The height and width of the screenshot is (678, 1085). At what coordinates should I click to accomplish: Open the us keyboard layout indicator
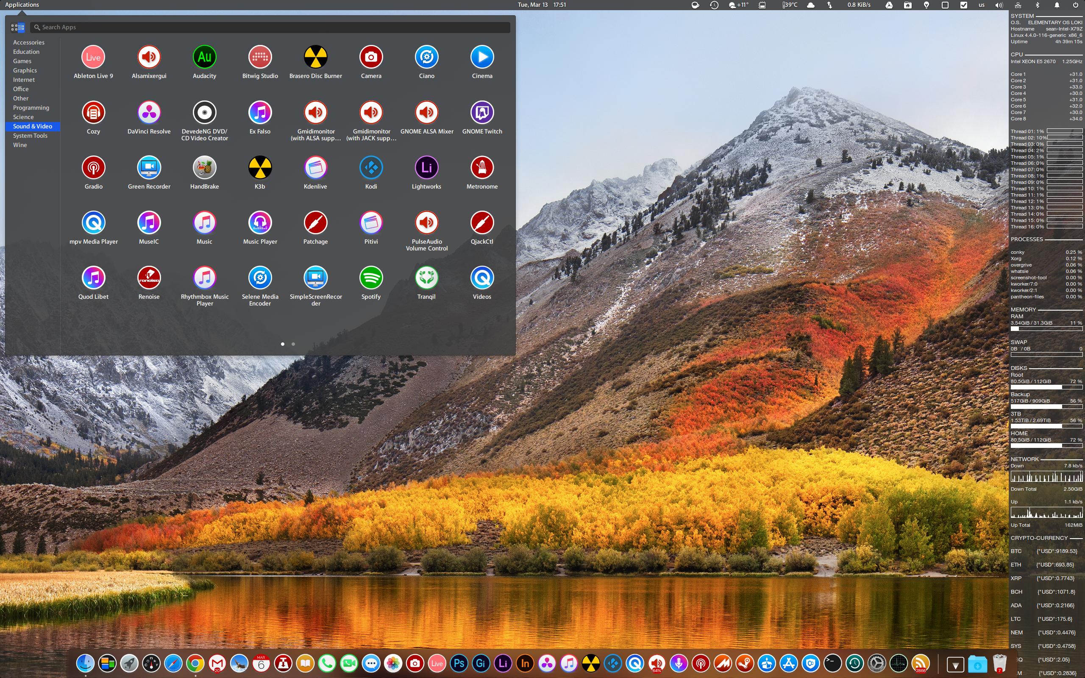click(982, 5)
